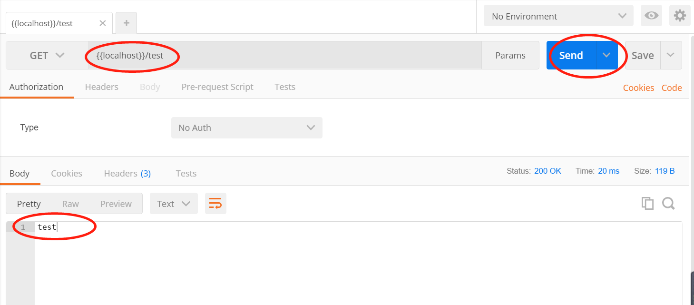Open the Pre-request Script tab
This screenshot has height=305, width=694.
pyautogui.click(x=217, y=87)
